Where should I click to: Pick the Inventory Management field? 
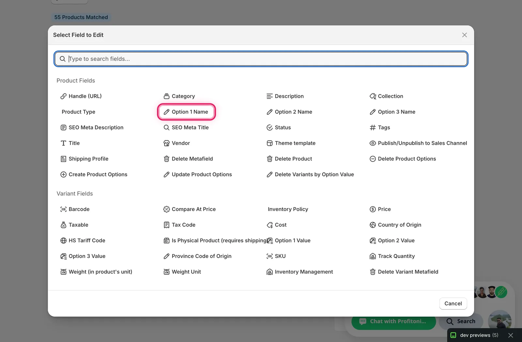pyautogui.click(x=300, y=272)
